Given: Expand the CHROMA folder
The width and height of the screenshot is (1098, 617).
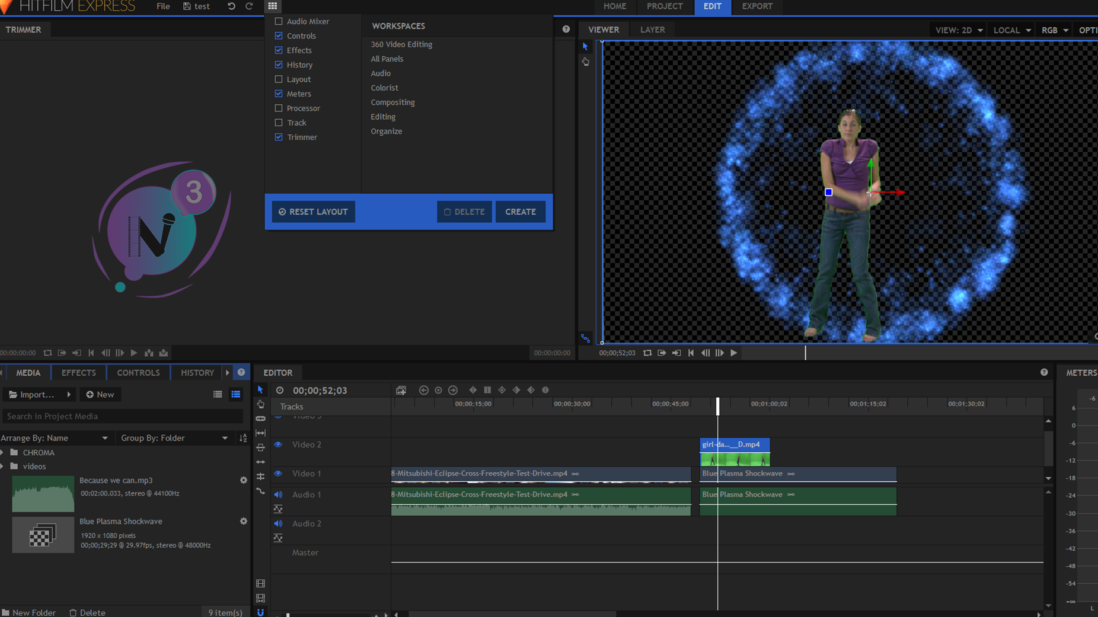Looking at the screenshot, I should (x=3, y=452).
